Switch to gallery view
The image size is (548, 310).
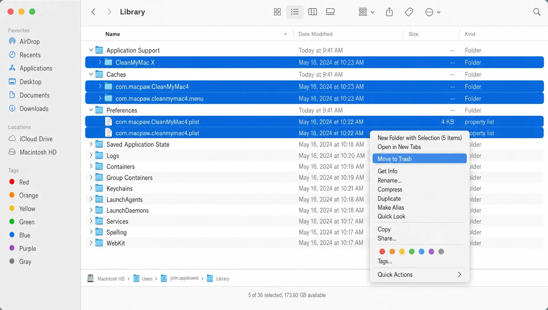330,12
